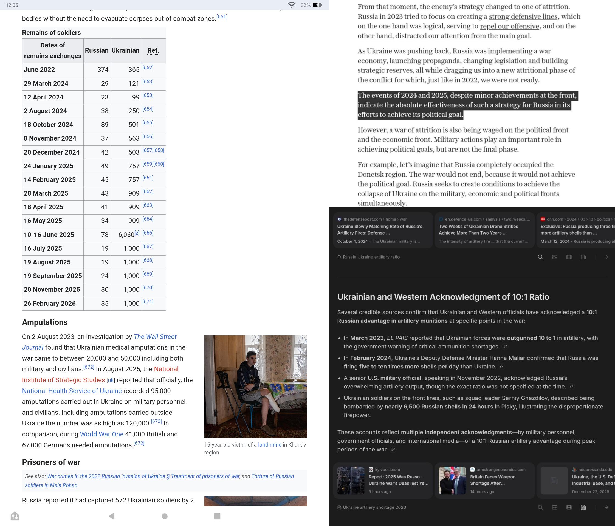Tap the ndupress.ndu.edu favicon on its news card
This screenshot has width=615, height=526.
point(574,469)
